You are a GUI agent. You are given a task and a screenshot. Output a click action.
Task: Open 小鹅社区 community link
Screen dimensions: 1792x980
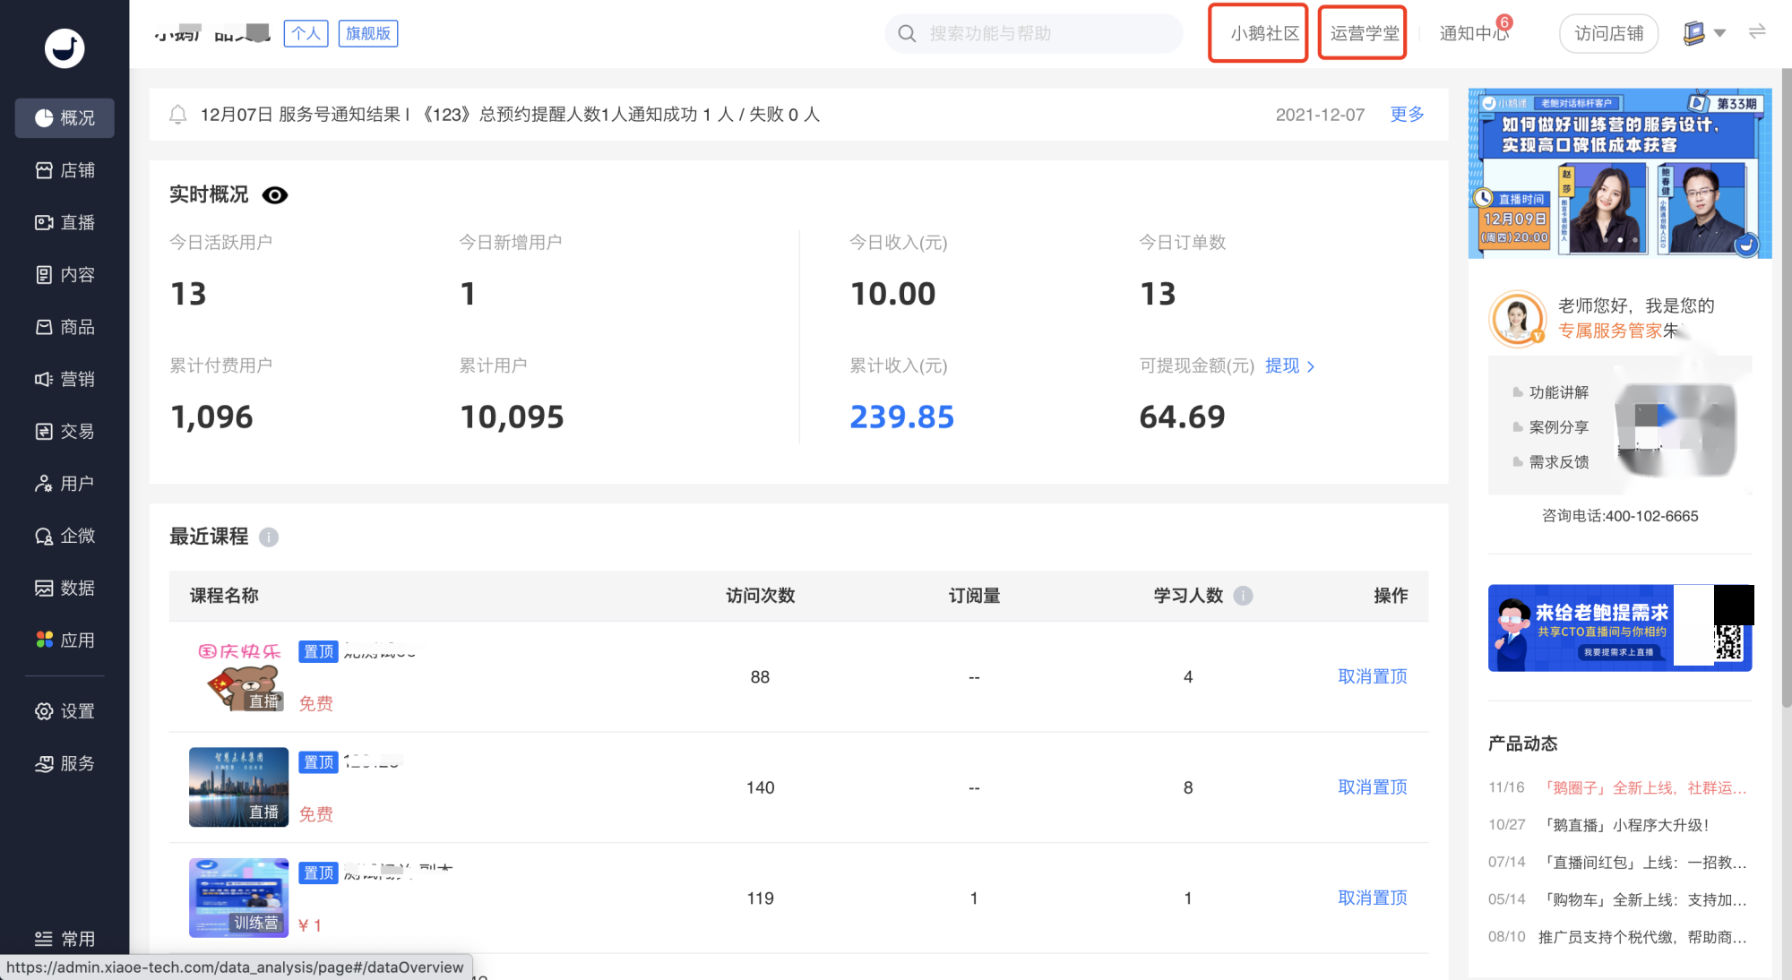point(1263,33)
